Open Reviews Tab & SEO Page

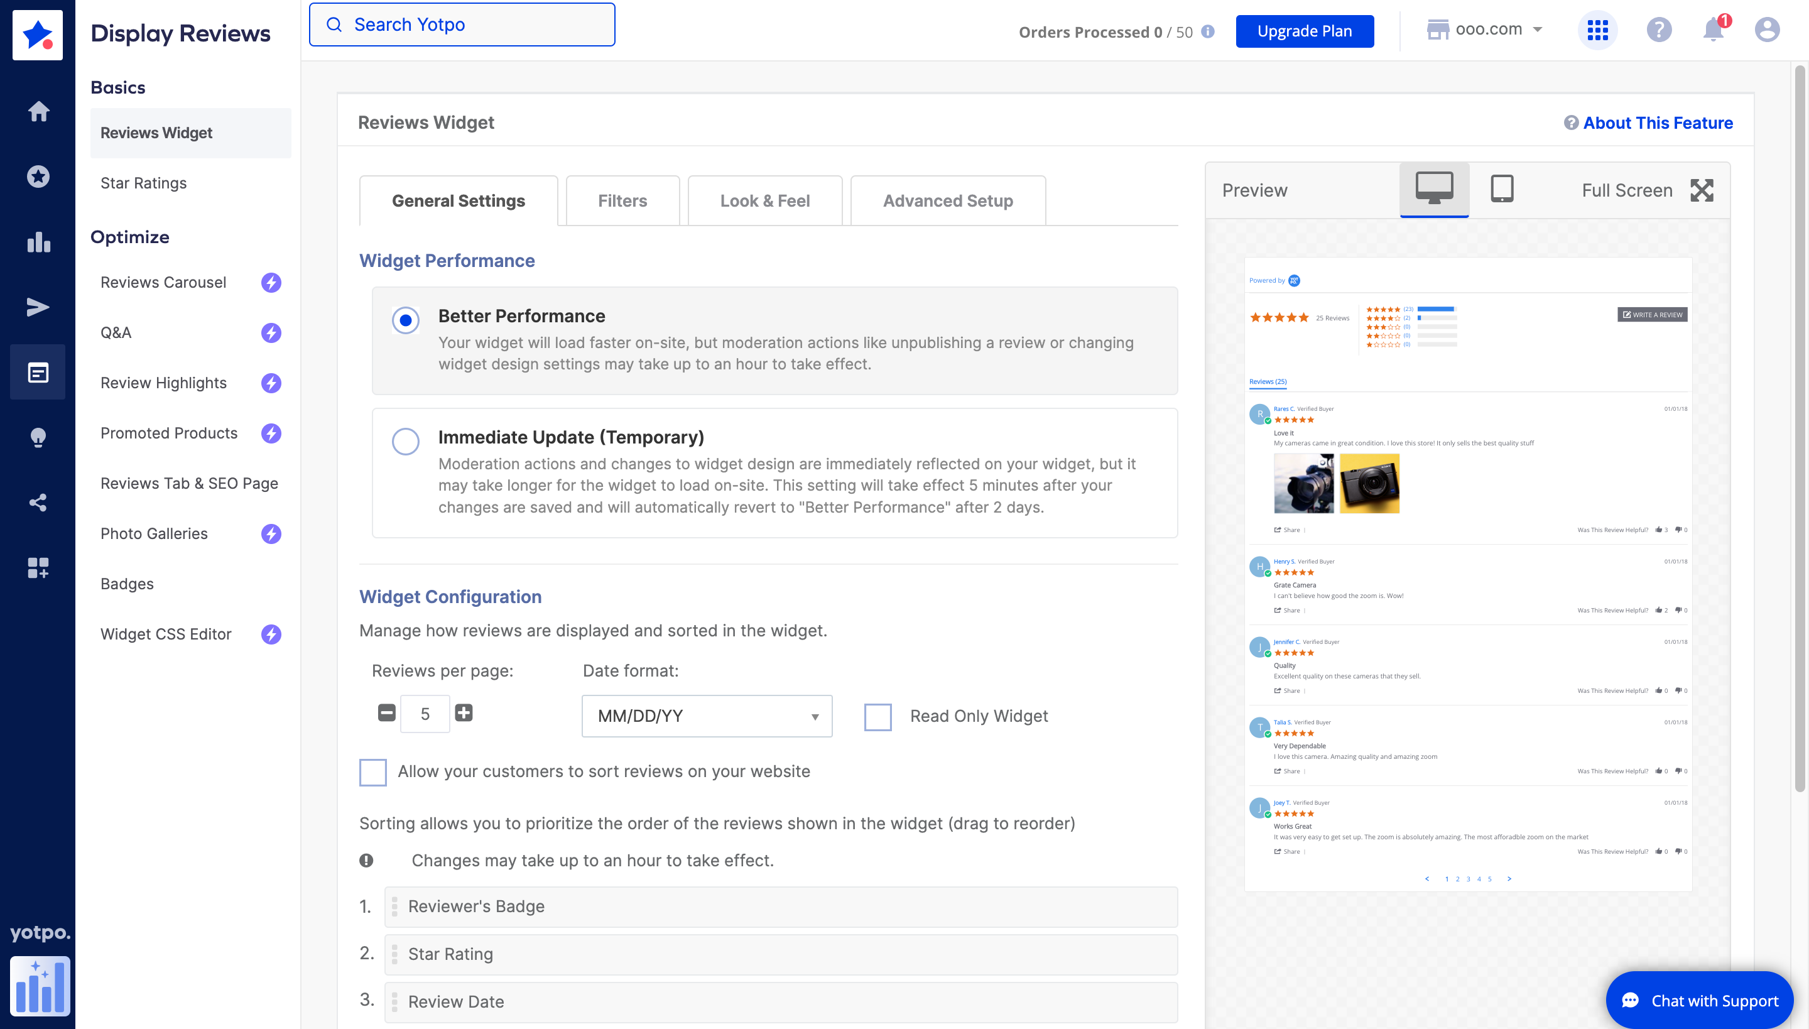click(190, 484)
